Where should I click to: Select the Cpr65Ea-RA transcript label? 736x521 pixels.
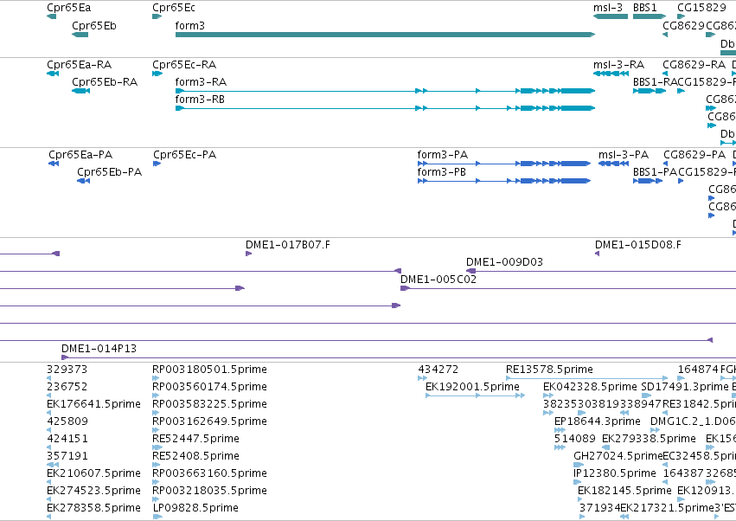[80, 65]
